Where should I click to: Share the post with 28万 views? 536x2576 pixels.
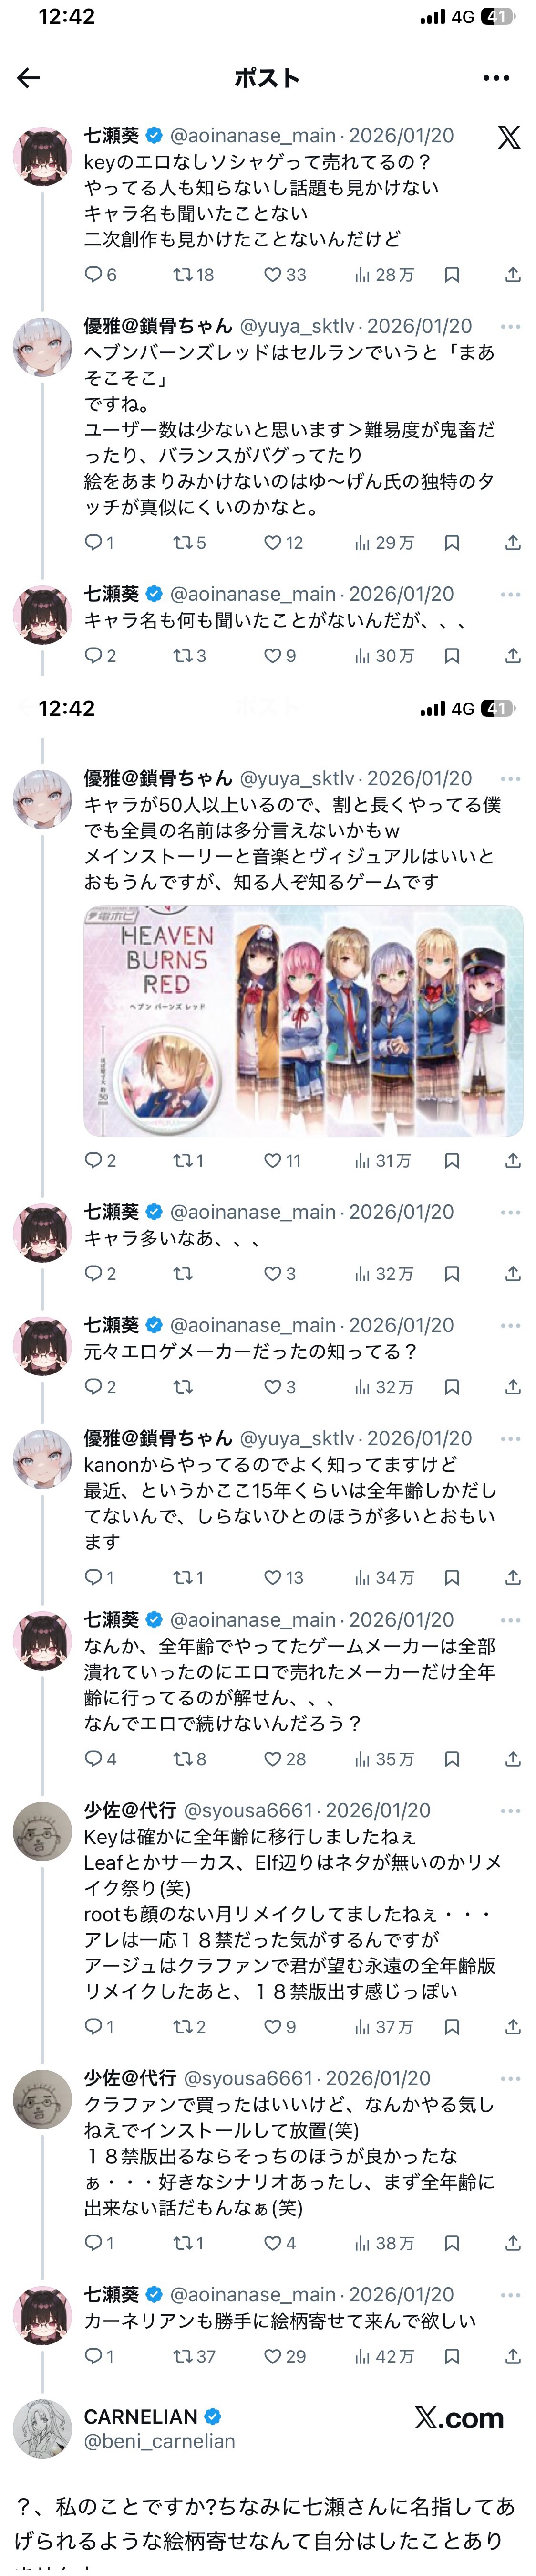(x=513, y=275)
